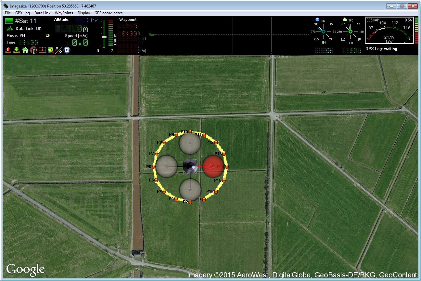
Task: Select waypoint marker P6 on map
Action: (154, 167)
